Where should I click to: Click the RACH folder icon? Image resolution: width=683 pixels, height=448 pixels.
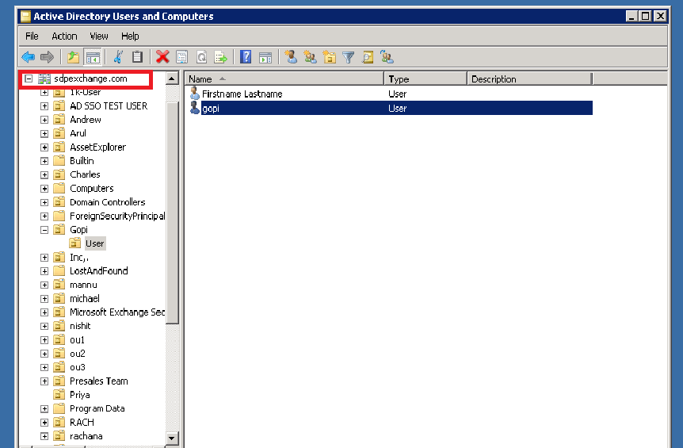[59, 423]
